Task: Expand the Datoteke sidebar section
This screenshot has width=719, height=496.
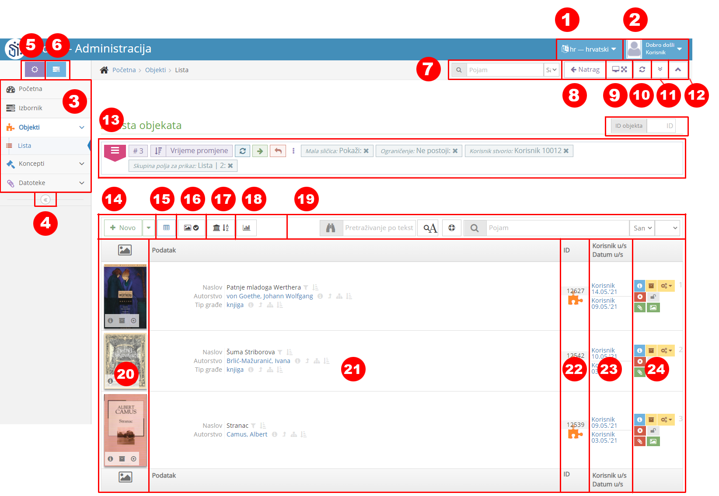Action: (x=33, y=183)
